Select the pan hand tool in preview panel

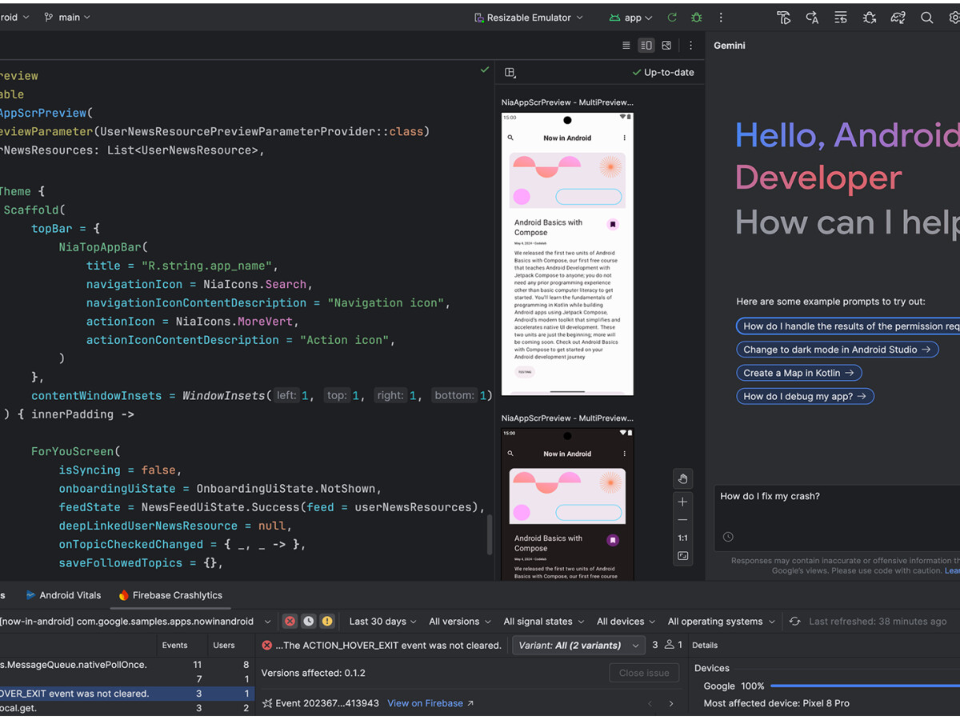click(682, 478)
